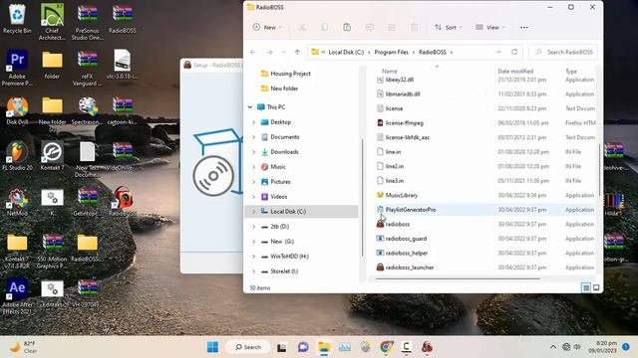Click the horizontal scrollbar in file list
Viewport: 638px width, 358px height.
pyautogui.click(x=458, y=278)
